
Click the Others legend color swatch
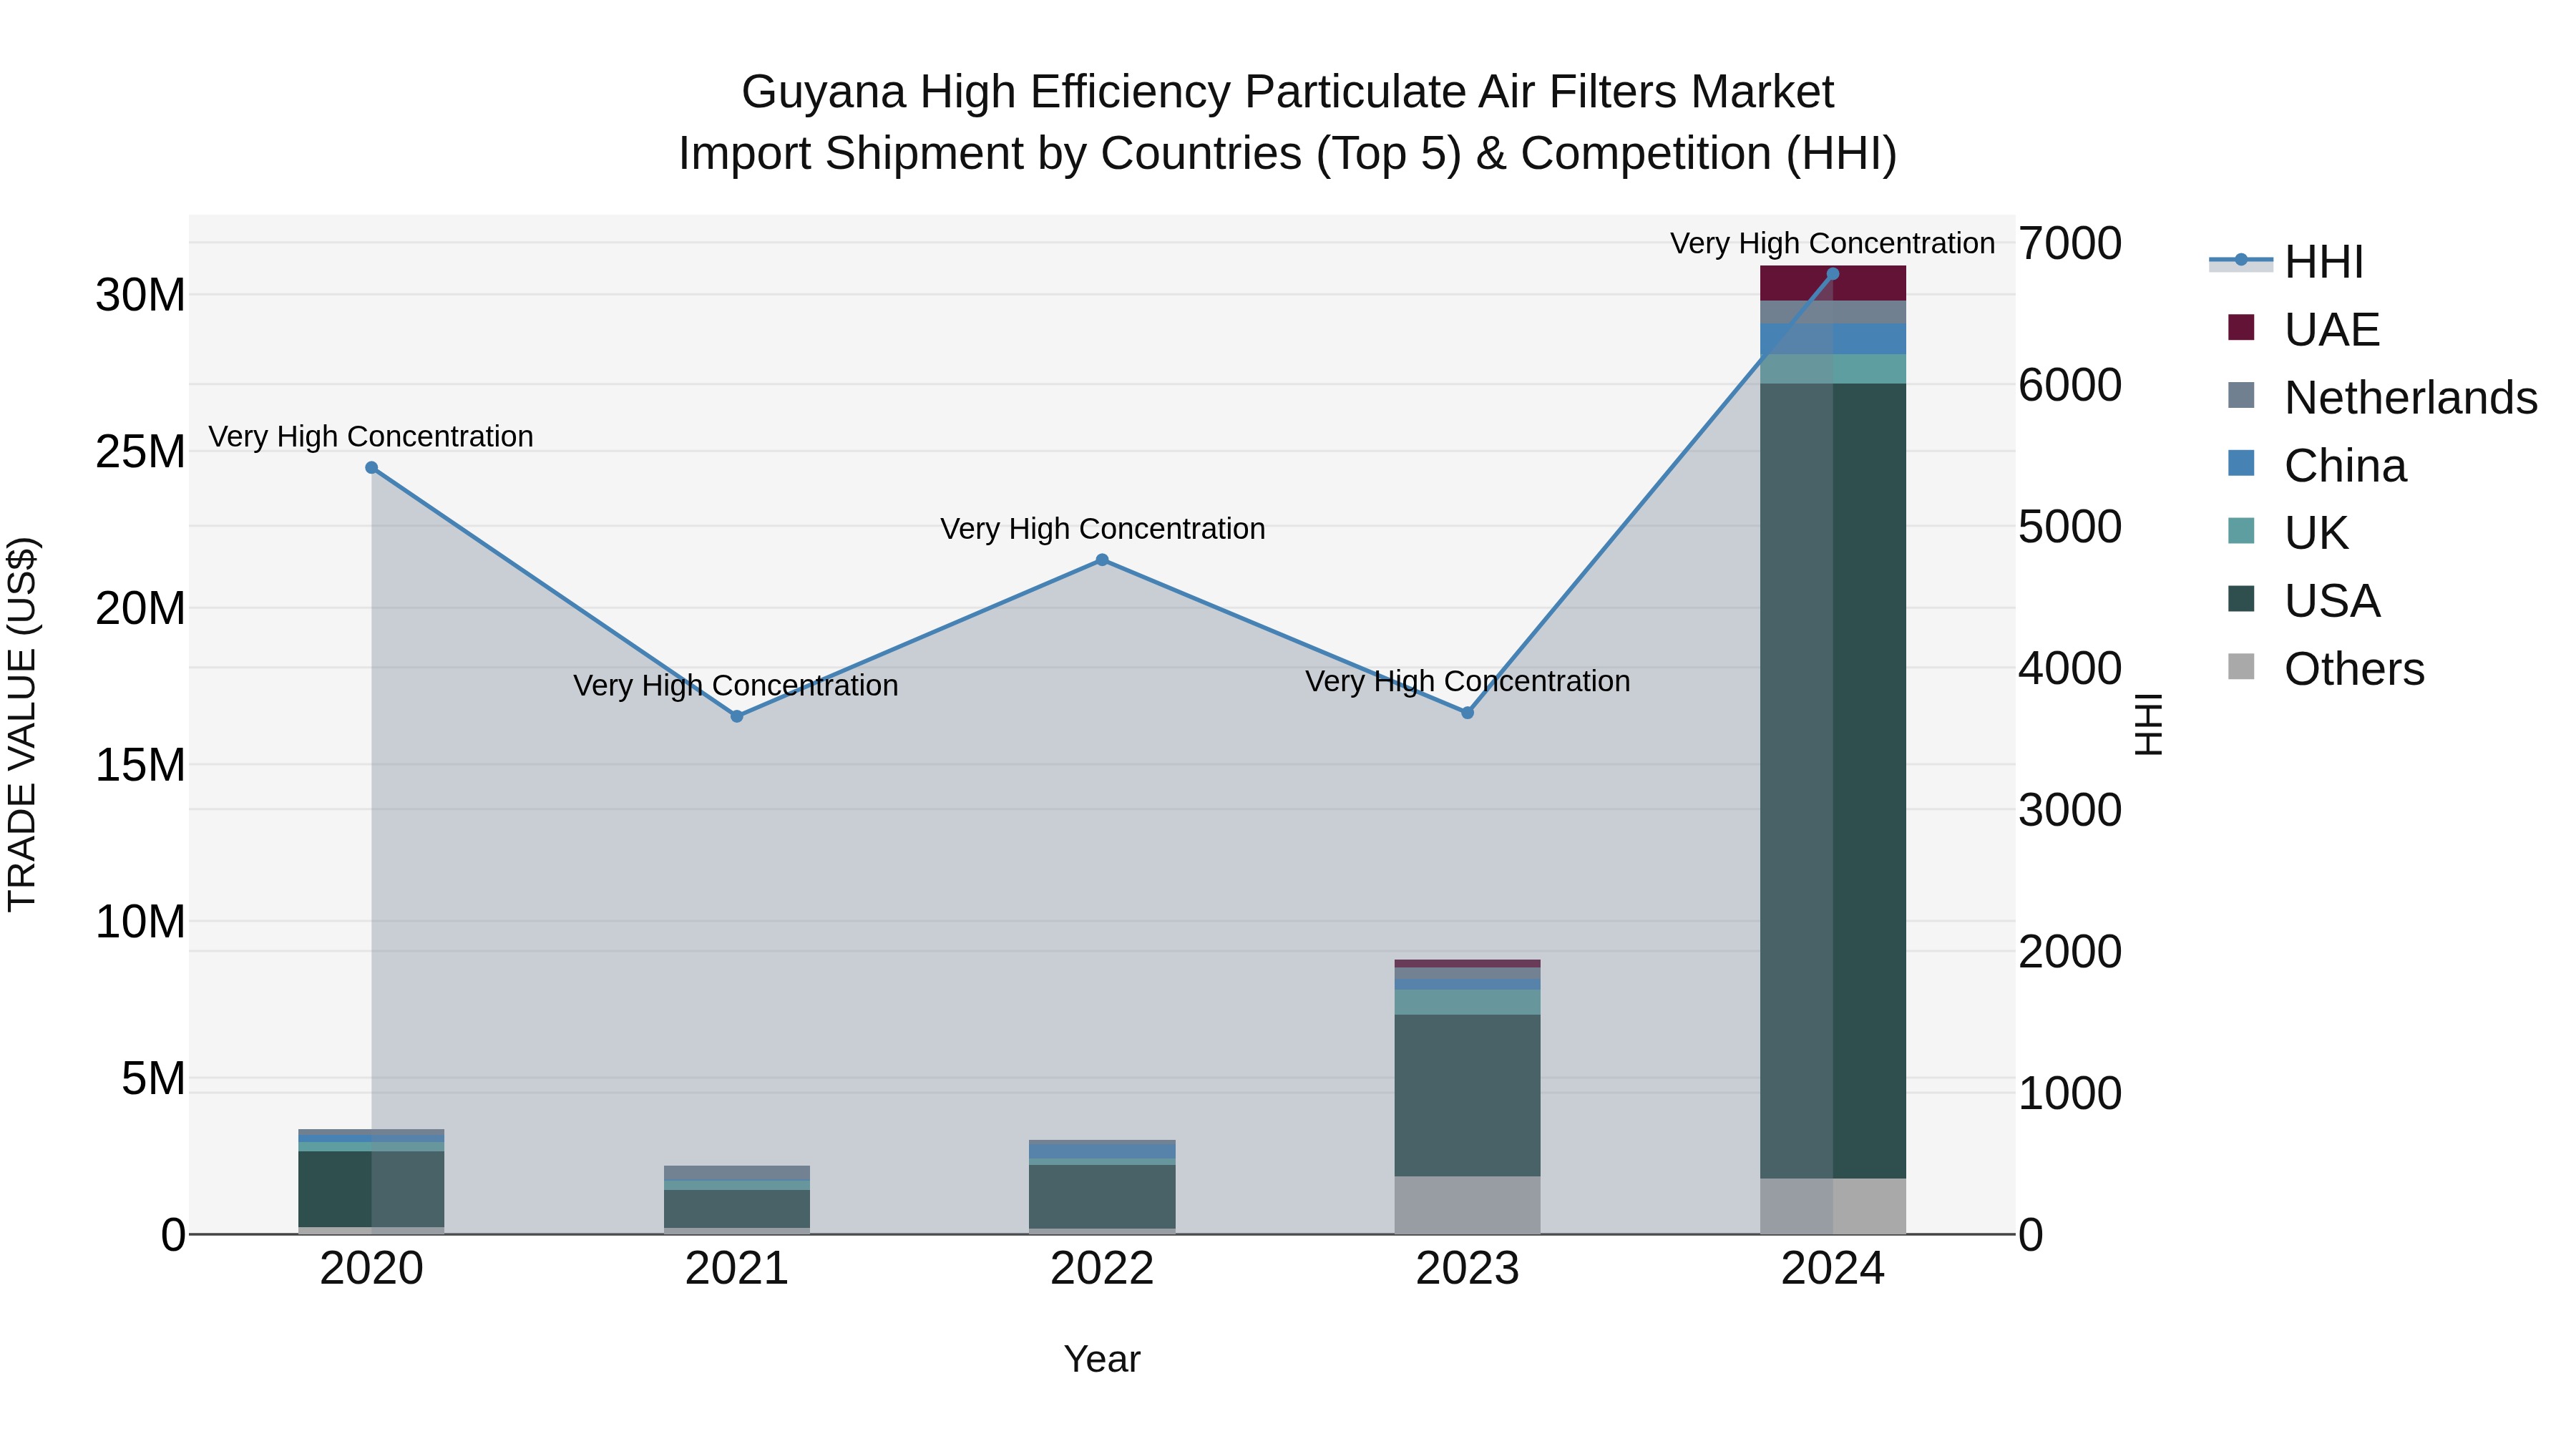(2241, 667)
